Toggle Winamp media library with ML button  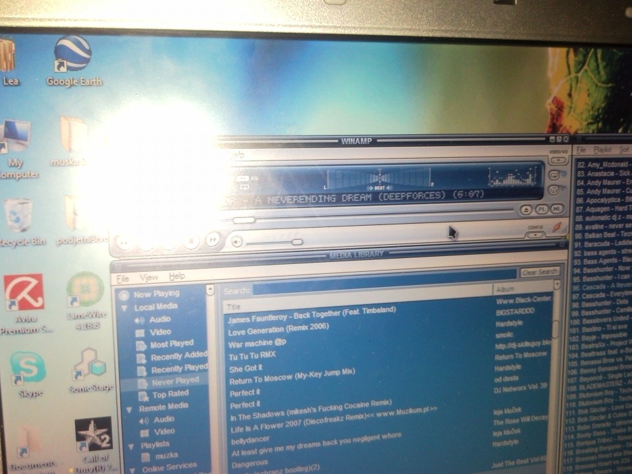point(557,209)
